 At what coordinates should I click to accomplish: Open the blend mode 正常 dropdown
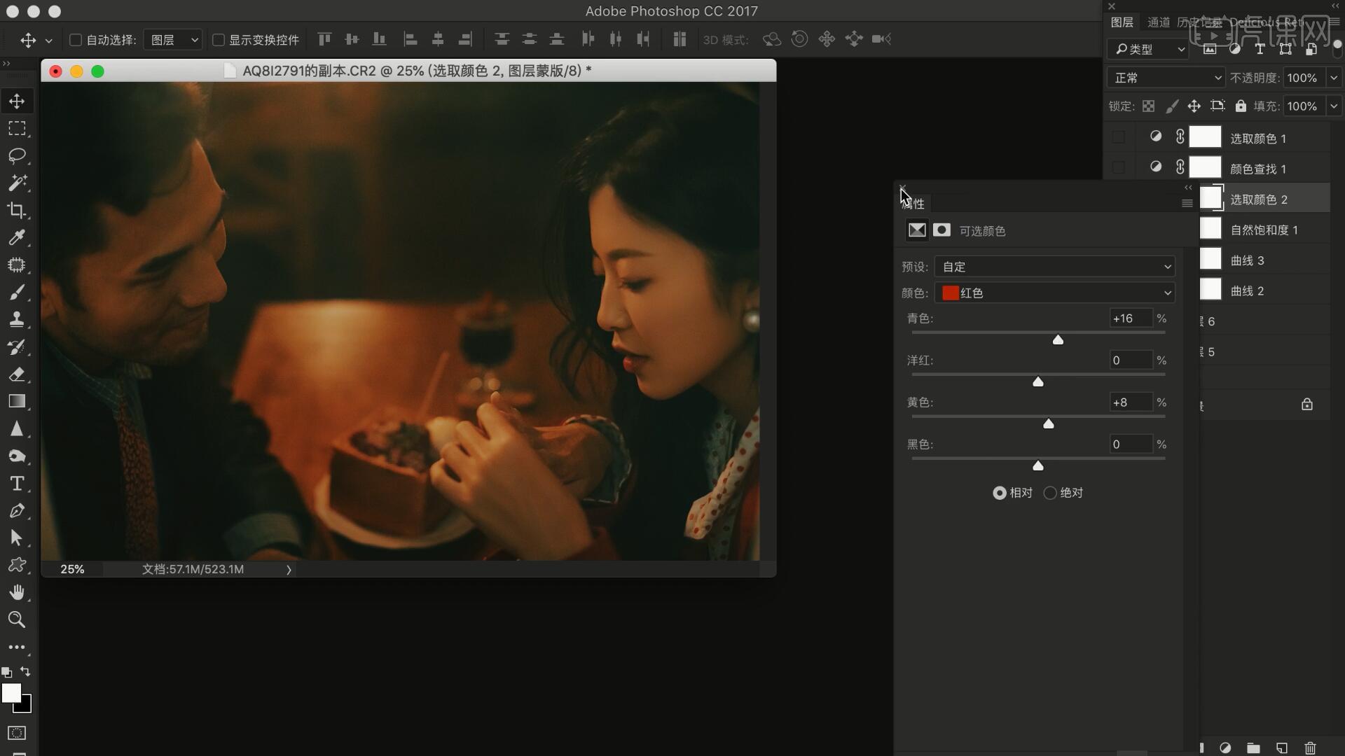pyautogui.click(x=1166, y=78)
